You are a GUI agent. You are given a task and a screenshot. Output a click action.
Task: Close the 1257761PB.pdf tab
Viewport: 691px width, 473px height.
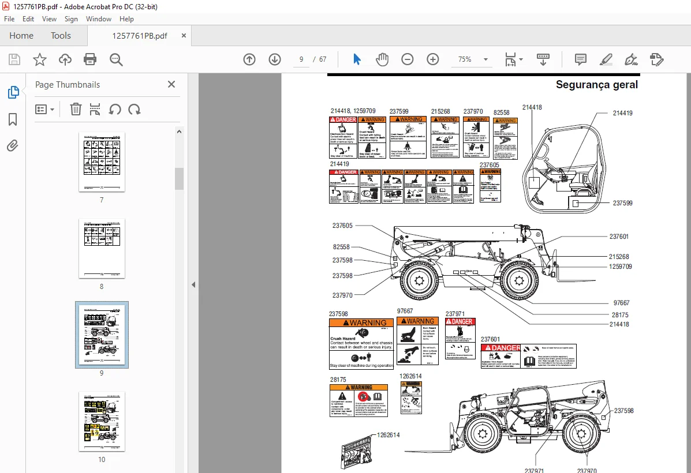point(184,36)
